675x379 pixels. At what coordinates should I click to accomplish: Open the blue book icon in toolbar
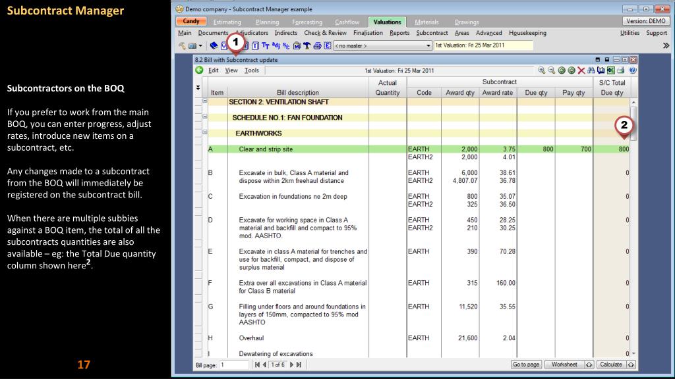tap(214, 45)
